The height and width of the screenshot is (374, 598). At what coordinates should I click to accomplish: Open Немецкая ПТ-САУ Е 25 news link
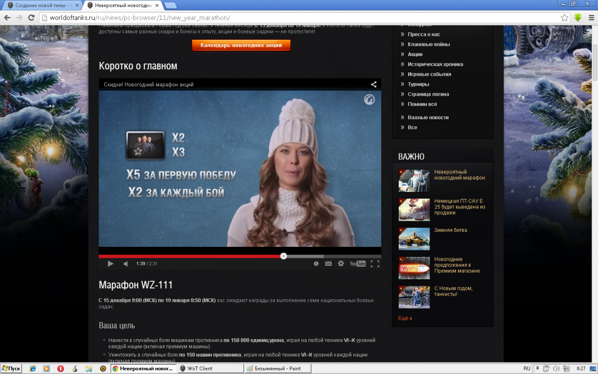click(459, 206)
